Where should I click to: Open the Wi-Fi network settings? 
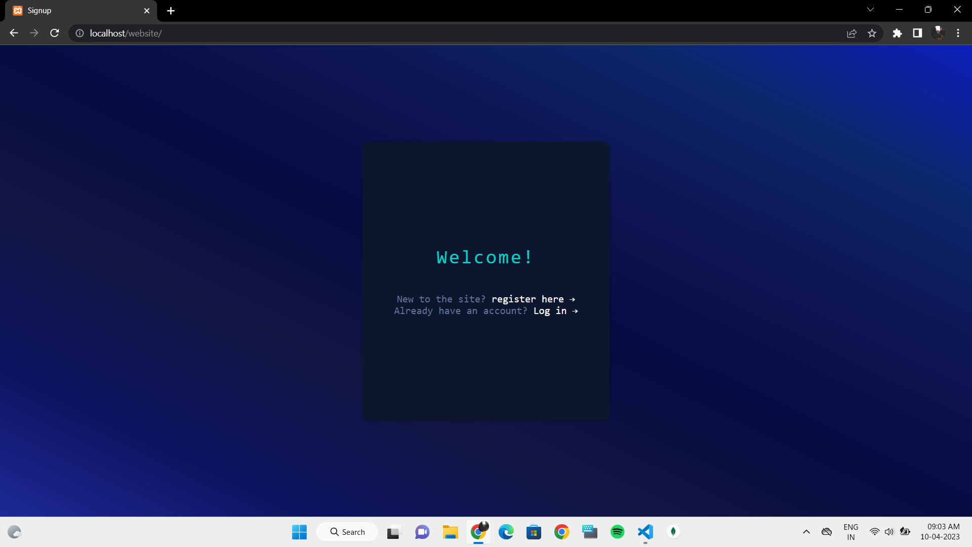tap(875, 532)
